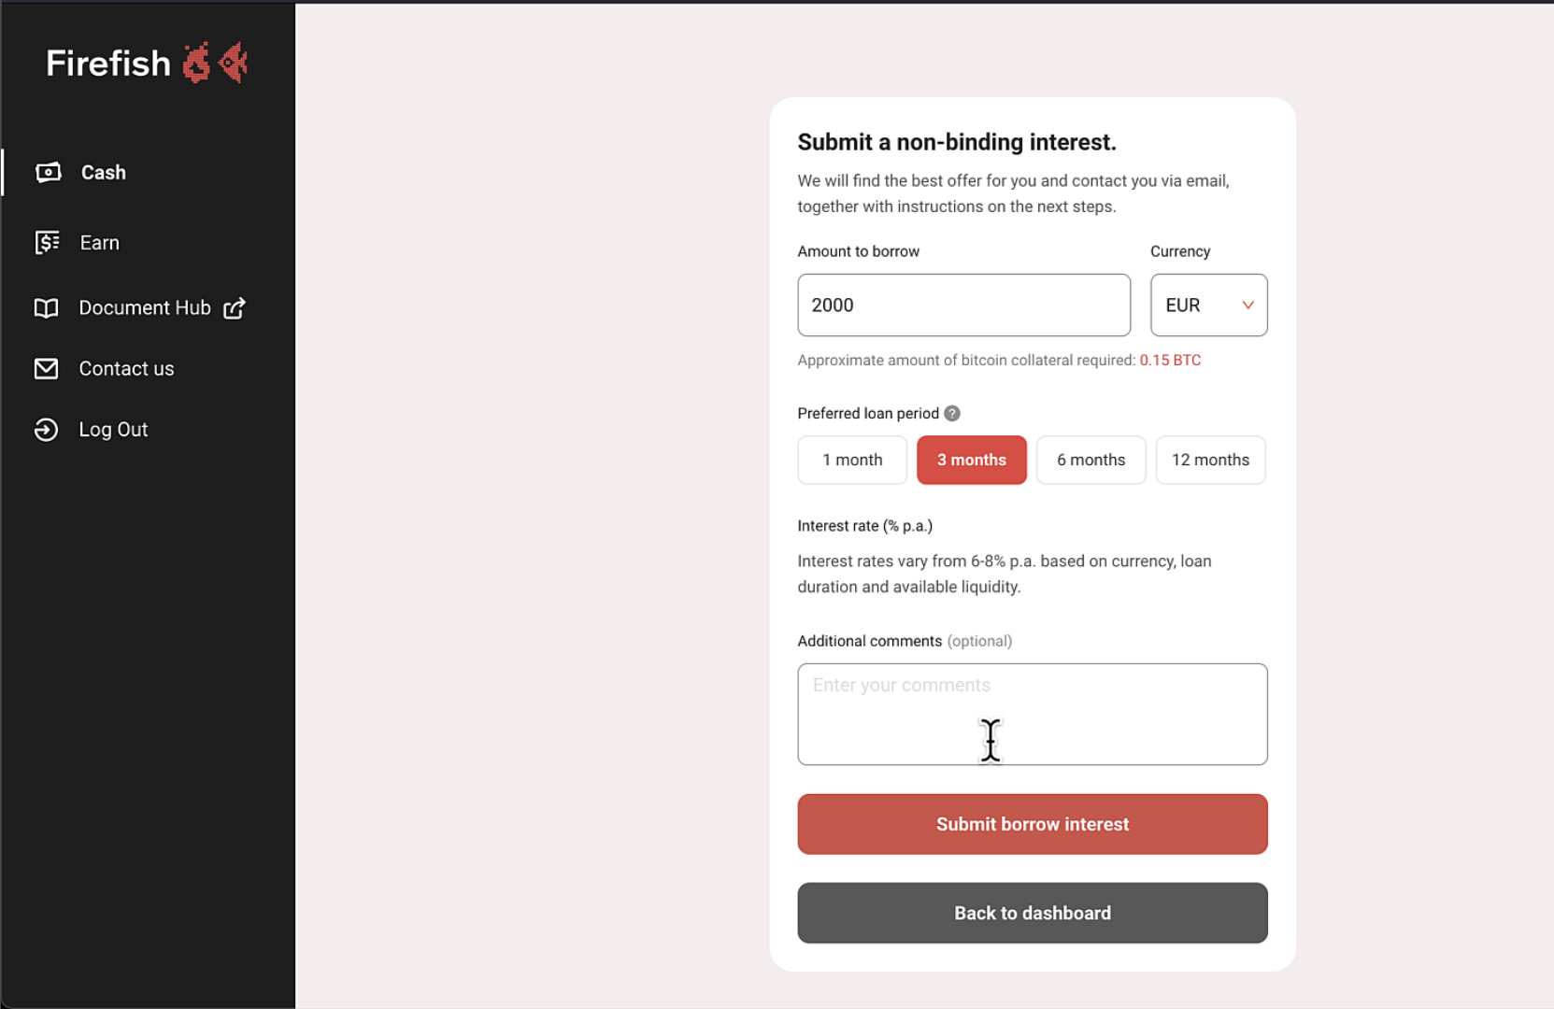Select the 12 months loan period
Screen dimensions: 1554x1009
point(1210,460)
